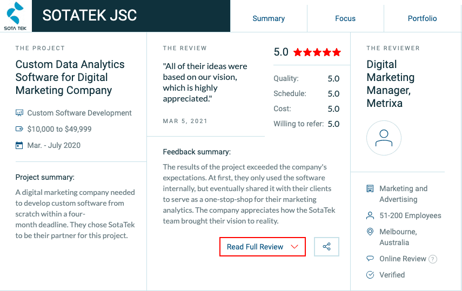
Task: Go to the Portfolio tab
Action: [x=422, y=18]
